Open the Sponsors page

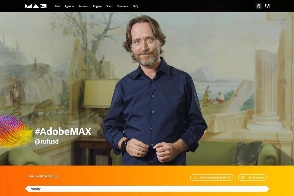point(122,6)
